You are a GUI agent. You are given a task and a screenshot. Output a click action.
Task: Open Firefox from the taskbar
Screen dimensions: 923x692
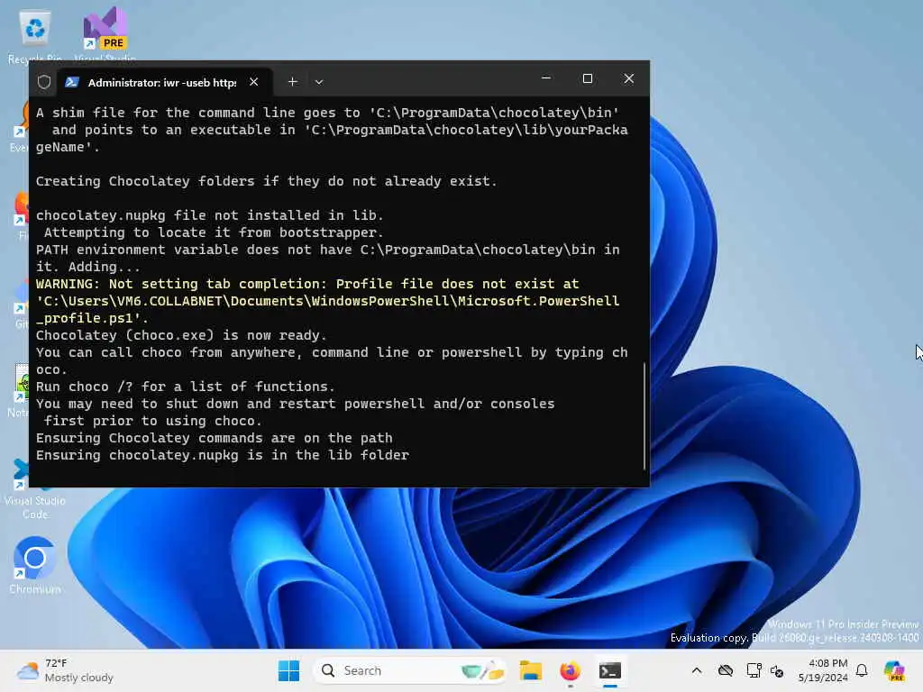[x=570, y=670]
